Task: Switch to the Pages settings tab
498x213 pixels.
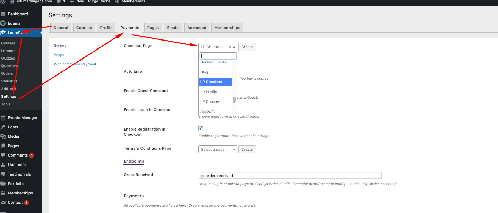Action: pyautogui.click(x=153, y=28)
